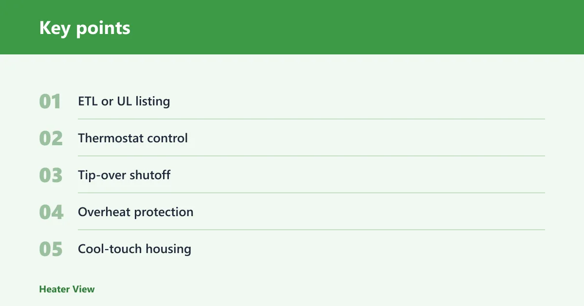This screenshot has height=306, width=584.
Task: Select the number 05 marker
Action: click(x=51, y=249)
